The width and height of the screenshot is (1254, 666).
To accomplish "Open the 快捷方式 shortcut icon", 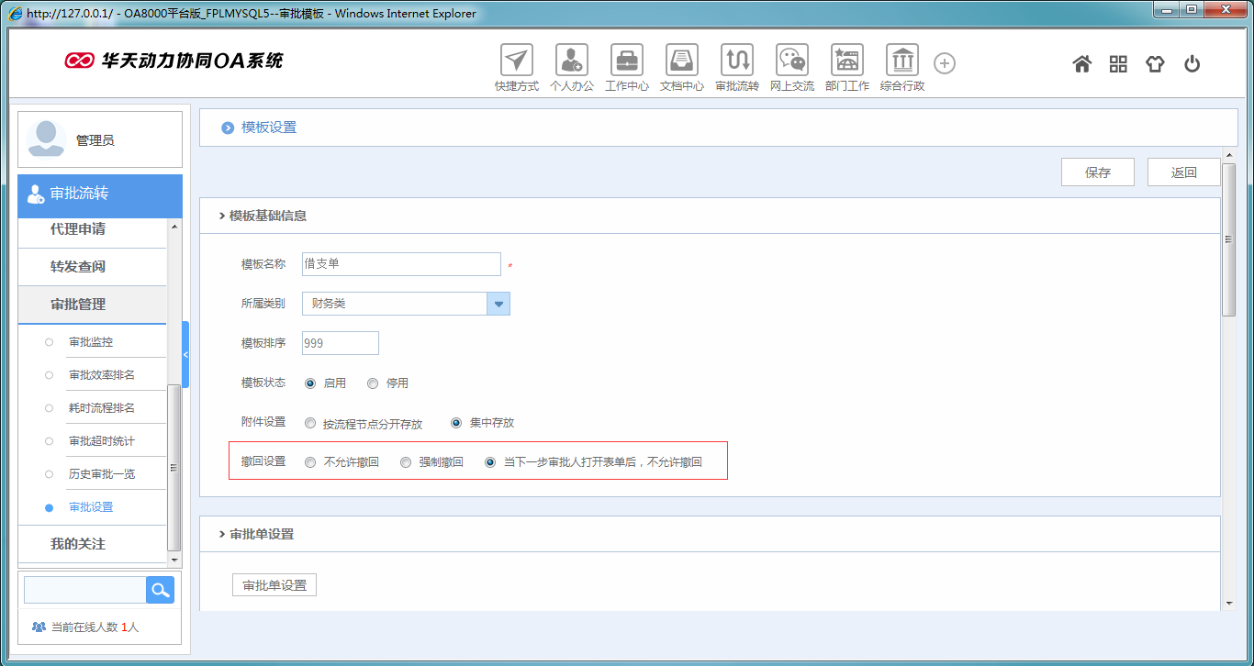I will (x=517, y=61).
